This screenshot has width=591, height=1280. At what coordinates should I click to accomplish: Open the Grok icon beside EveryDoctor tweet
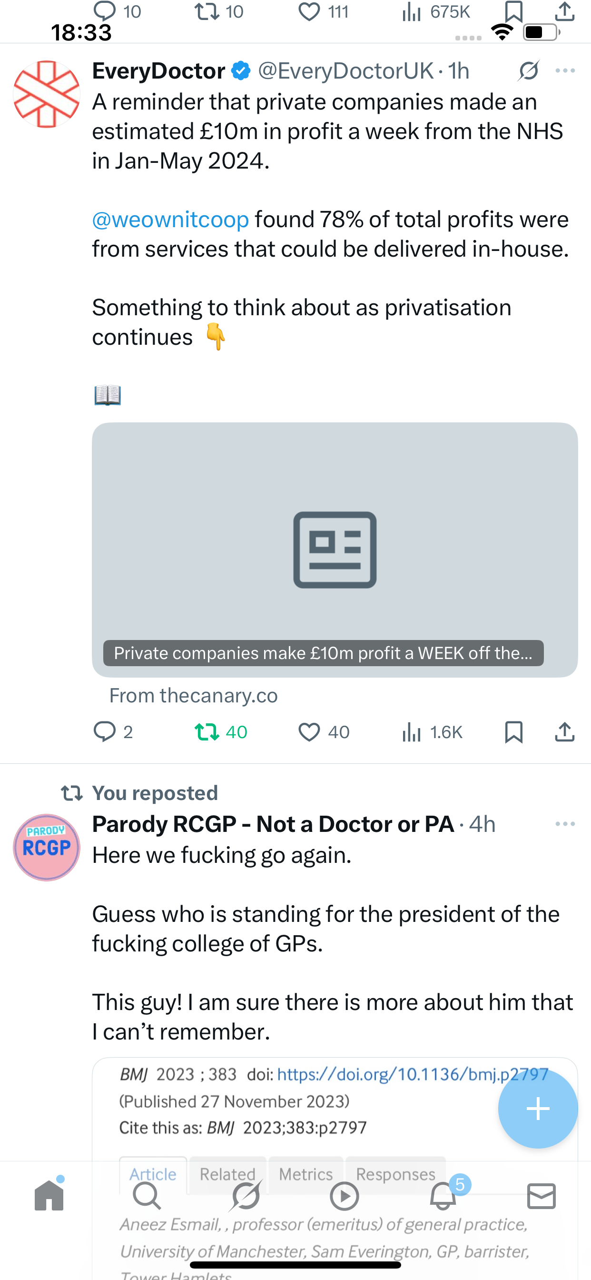click(529, 71)
